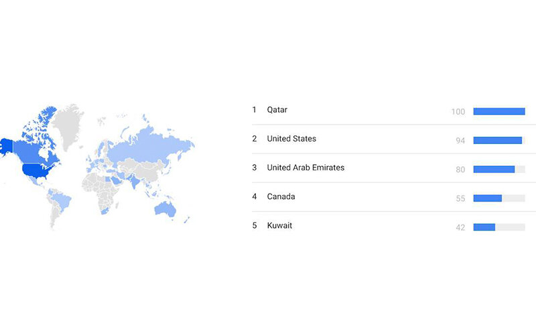
Task: Click the United States interest bar
Action: [499, 140]
